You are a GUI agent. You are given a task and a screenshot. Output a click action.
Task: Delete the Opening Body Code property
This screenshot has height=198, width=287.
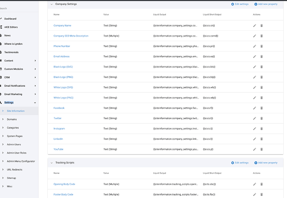[262, 184]
